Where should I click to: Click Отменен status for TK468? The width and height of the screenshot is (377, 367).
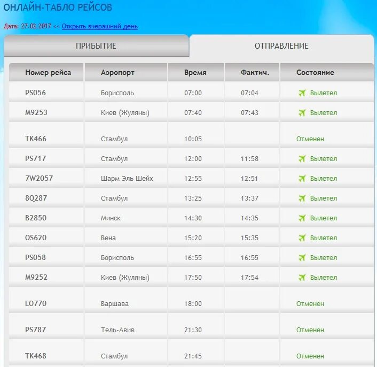coord(310,356)
